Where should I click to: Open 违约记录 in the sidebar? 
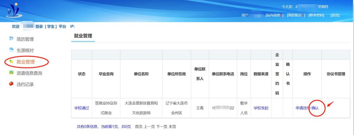pyautogui.click(x=25, y=84)
